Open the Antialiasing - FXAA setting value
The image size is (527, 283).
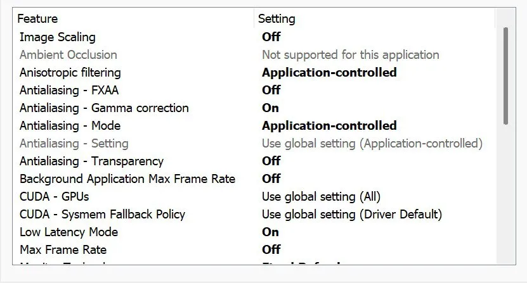click(271, 90)
